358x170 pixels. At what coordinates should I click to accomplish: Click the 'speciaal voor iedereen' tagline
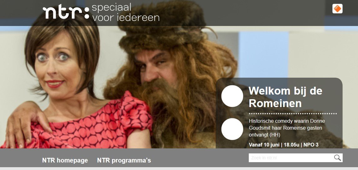click(x=125, y=12)
